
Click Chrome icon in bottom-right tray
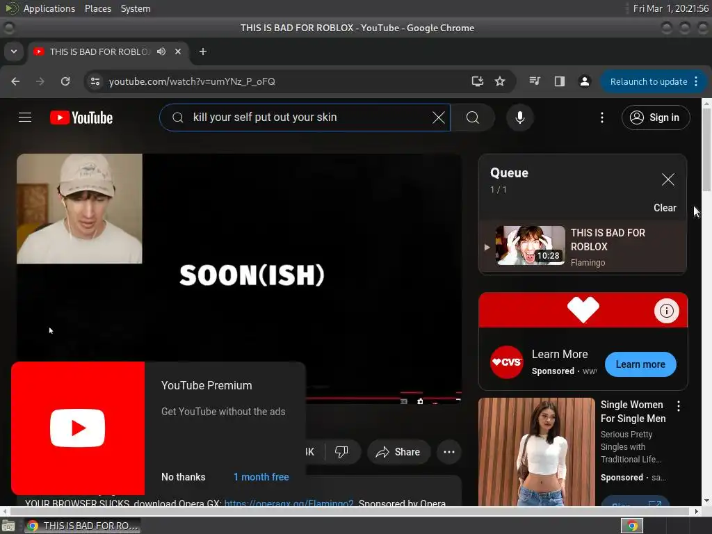point(632,526)
